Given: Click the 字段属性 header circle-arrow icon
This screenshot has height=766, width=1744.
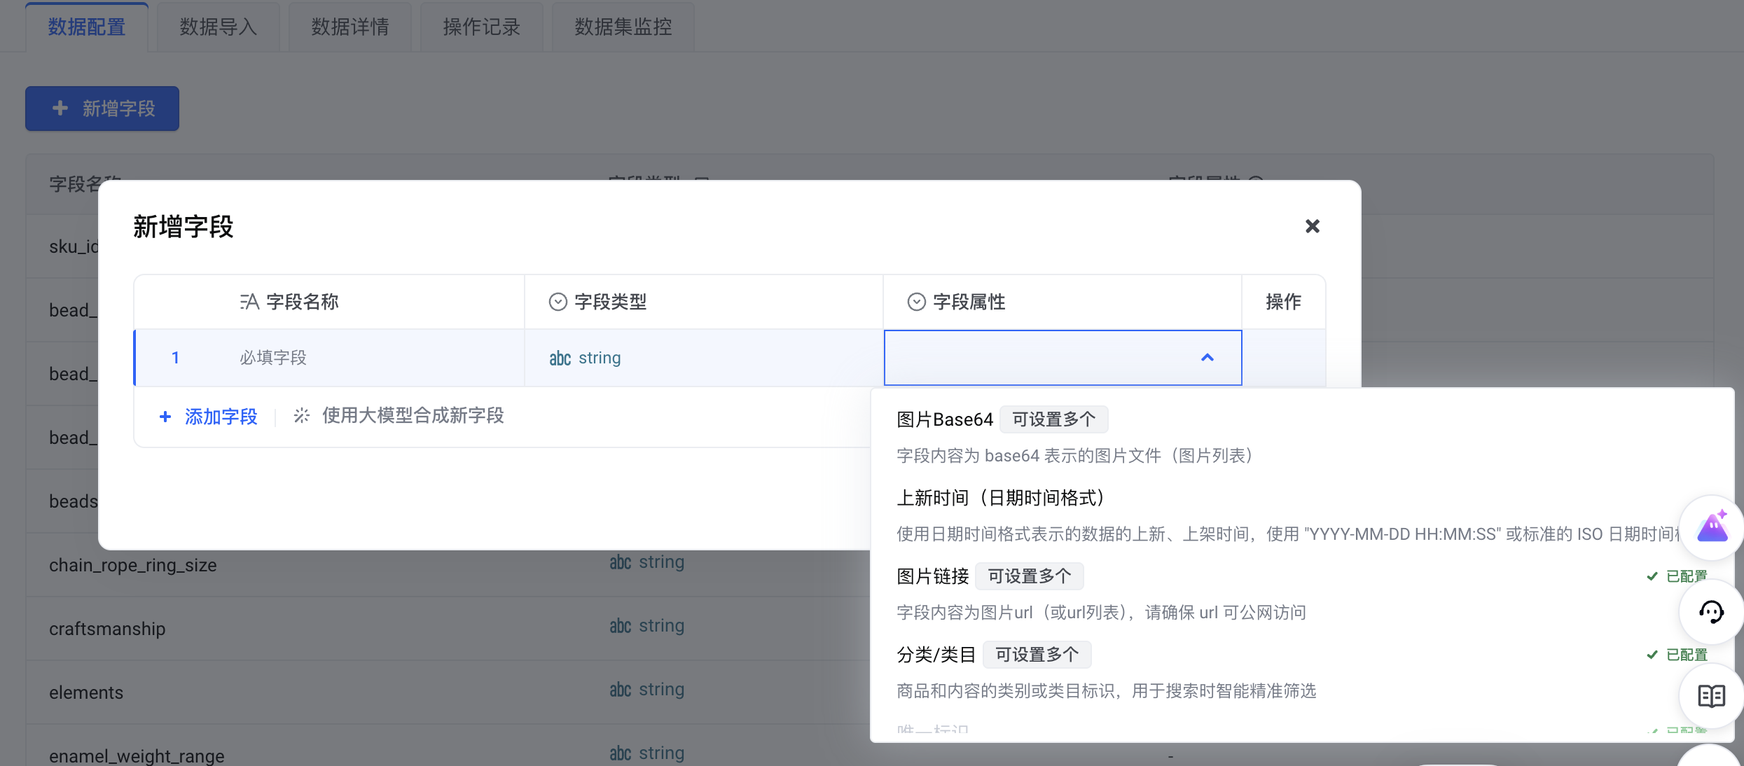Looking at the screenshot, I should coord(916,302).
